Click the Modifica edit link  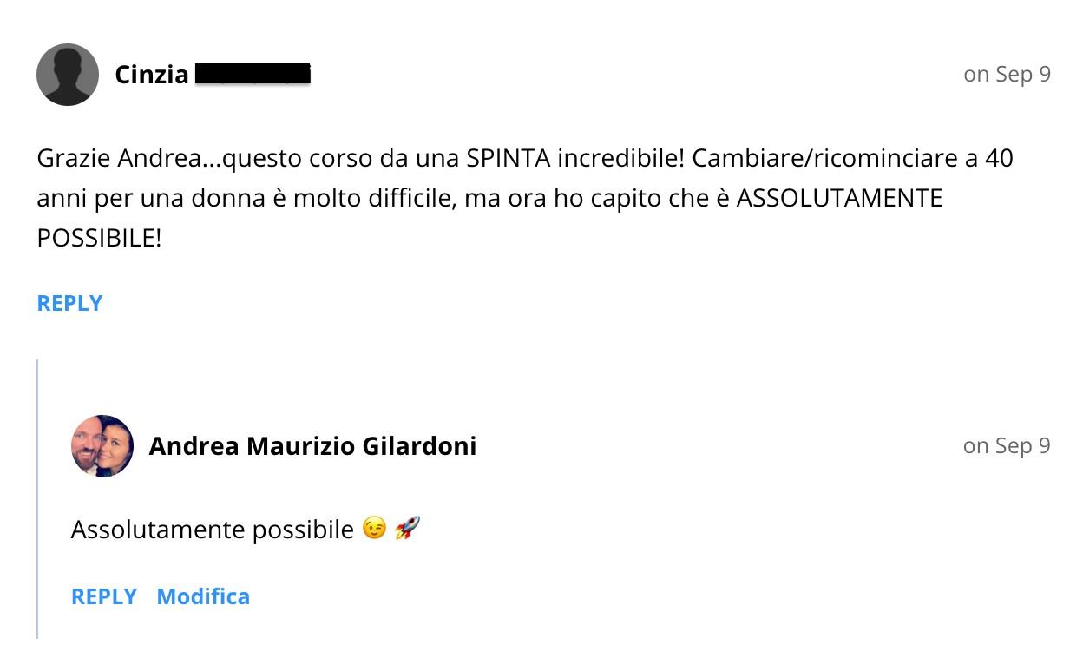tap(203, 596)
